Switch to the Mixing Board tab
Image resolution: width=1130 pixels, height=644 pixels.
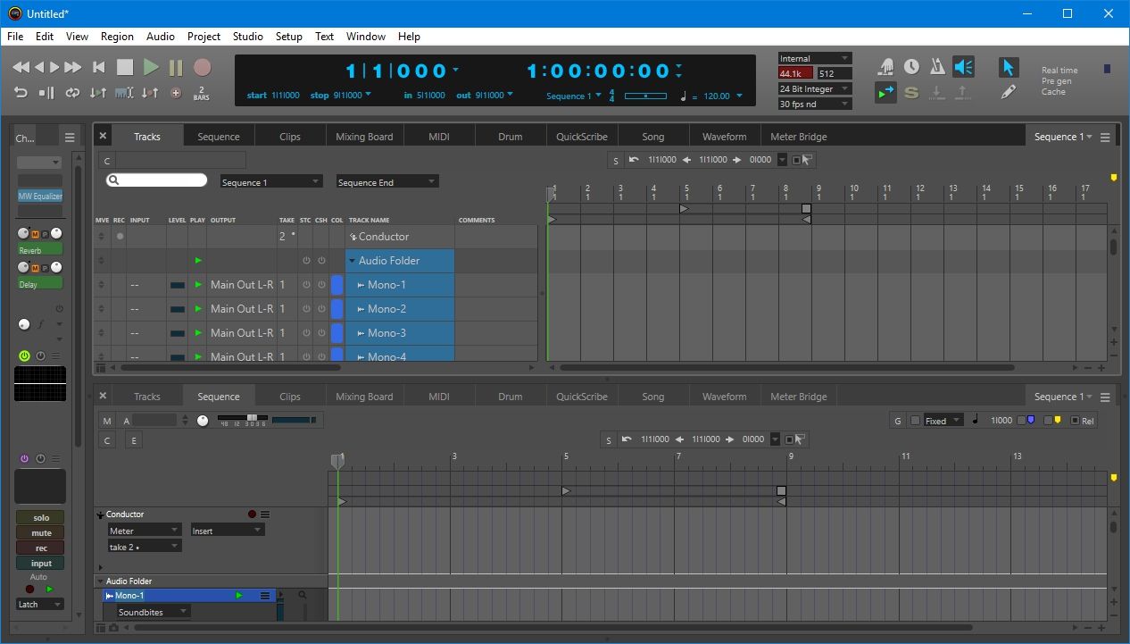(x=364, y=136)
